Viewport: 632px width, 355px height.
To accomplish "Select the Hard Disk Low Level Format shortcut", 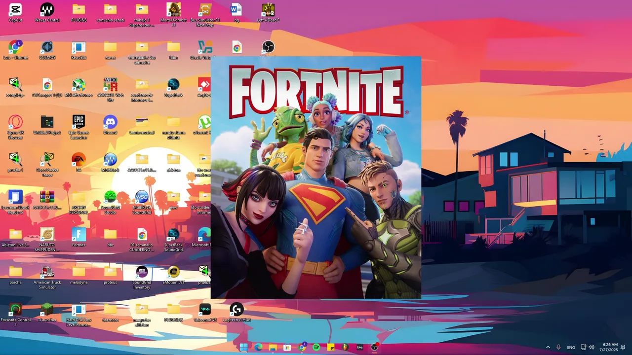I will pos(79,315).
